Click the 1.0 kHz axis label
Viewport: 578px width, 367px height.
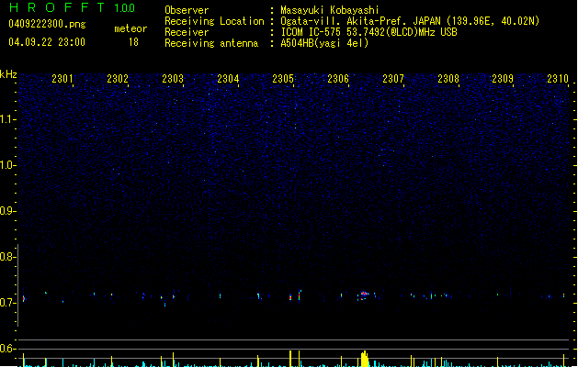(8, 165)
